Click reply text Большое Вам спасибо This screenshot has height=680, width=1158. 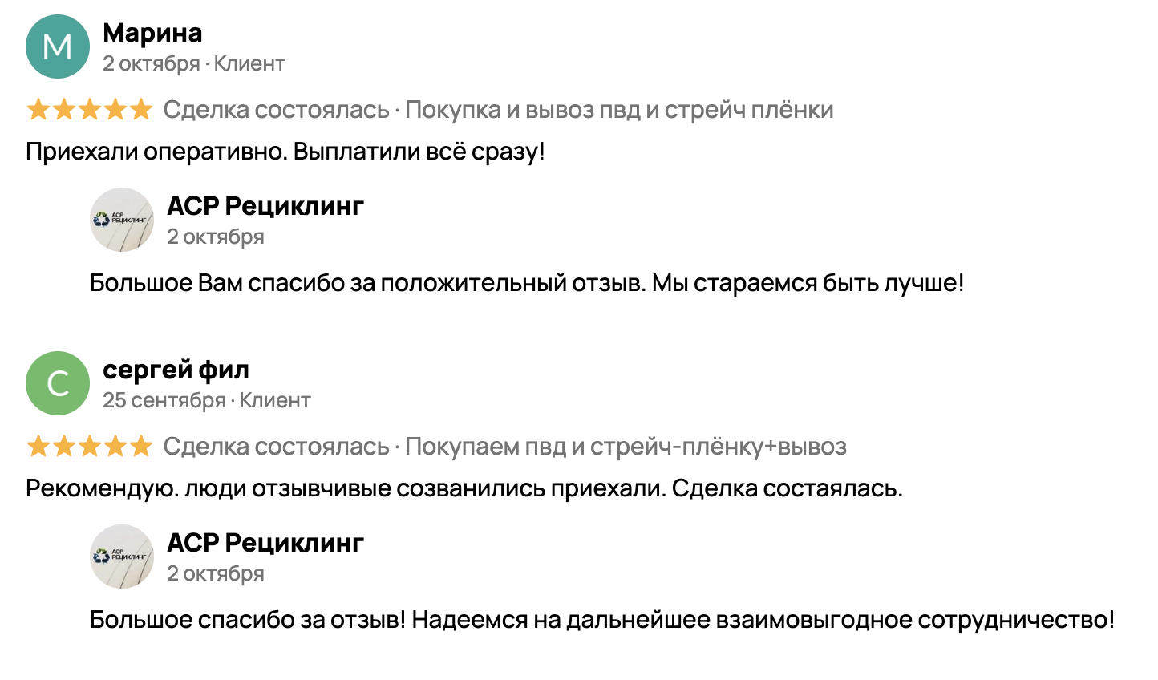coord(526,283)
